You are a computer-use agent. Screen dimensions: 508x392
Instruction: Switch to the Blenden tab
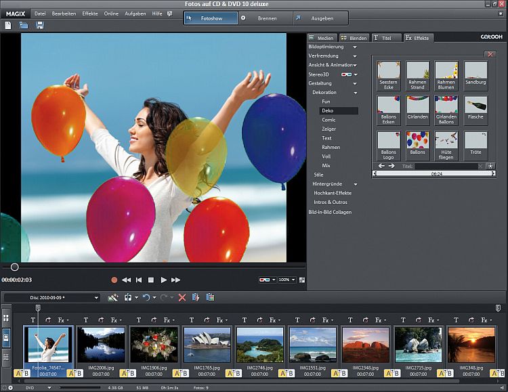pyautogui.click(x=354, y=38)
